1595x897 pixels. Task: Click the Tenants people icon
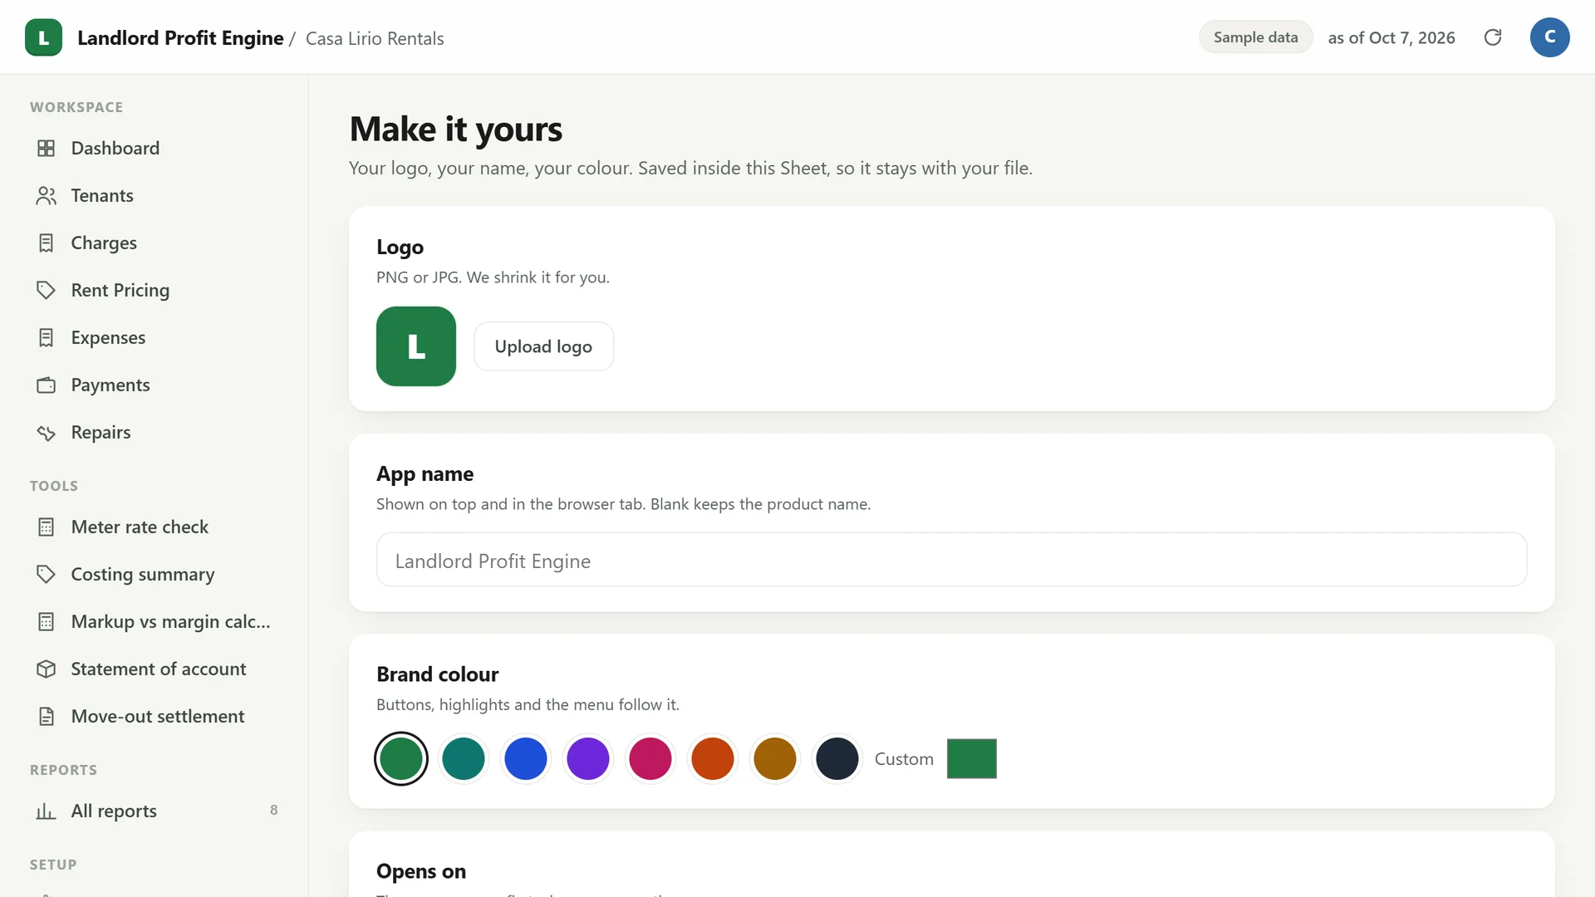coord(47,195)
